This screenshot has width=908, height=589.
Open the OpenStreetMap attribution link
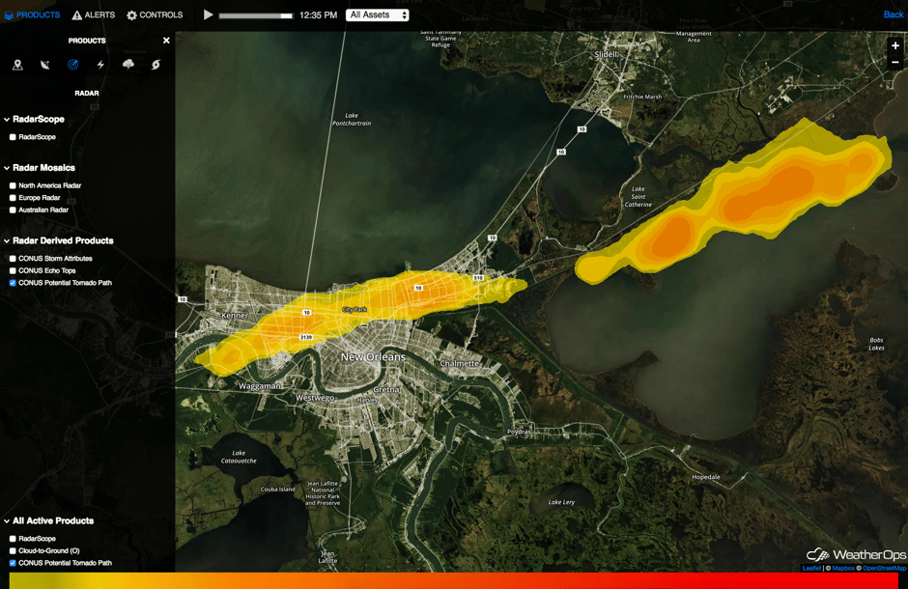(884, 568)
